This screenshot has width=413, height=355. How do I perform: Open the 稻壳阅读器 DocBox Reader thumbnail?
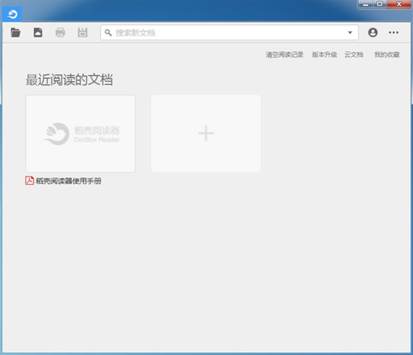point(80,134)
